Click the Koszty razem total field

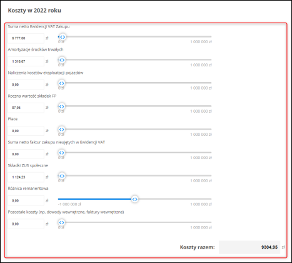click(x=249, y=247)
